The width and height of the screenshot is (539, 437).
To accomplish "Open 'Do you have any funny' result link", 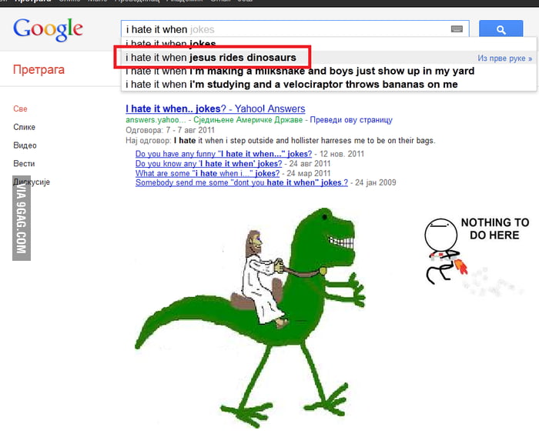I will pyautogui.click(x=223, y=154).
